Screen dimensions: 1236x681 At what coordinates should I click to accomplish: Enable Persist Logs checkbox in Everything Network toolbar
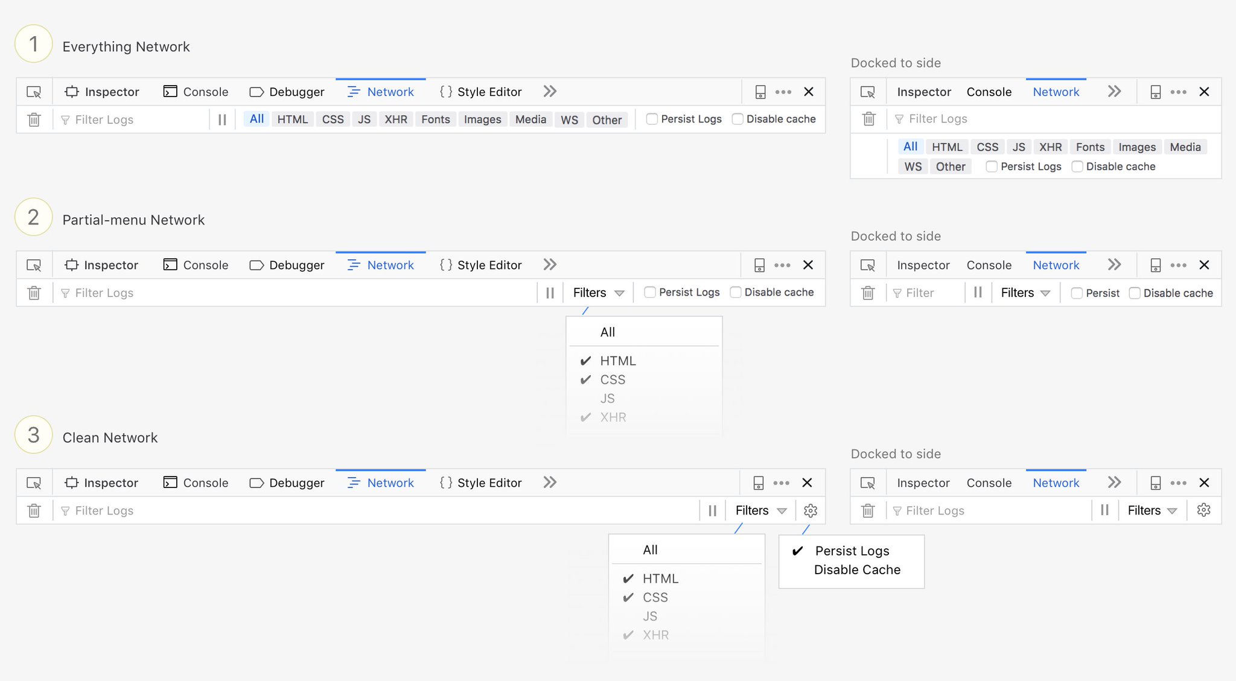[652, 119]
